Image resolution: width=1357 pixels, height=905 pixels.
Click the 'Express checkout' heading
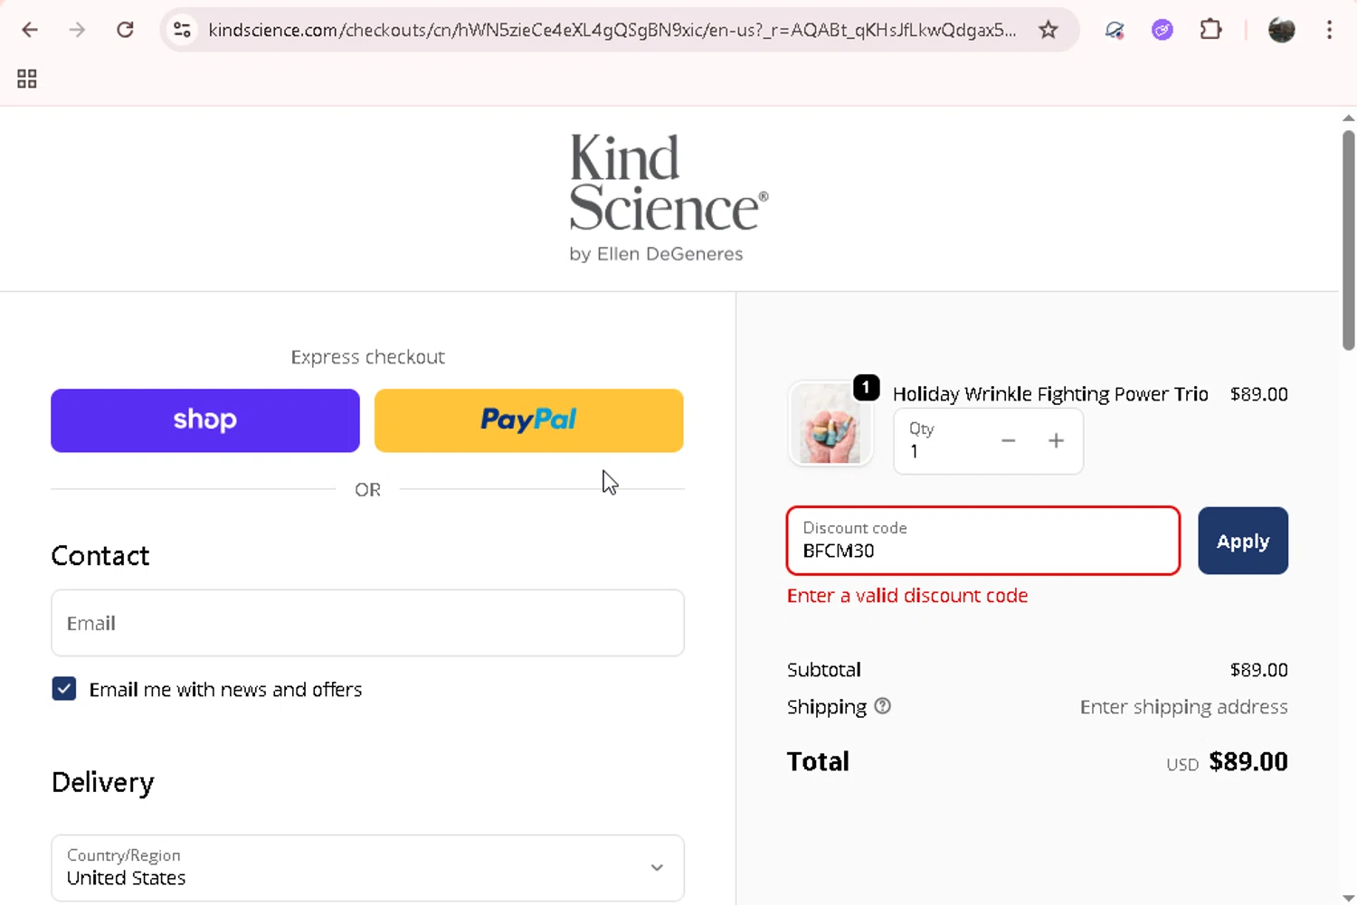pyautogui.click(x=367, y=357)
